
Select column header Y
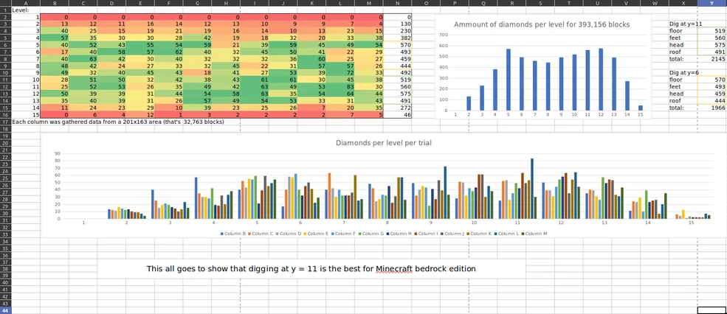(712, 3)
